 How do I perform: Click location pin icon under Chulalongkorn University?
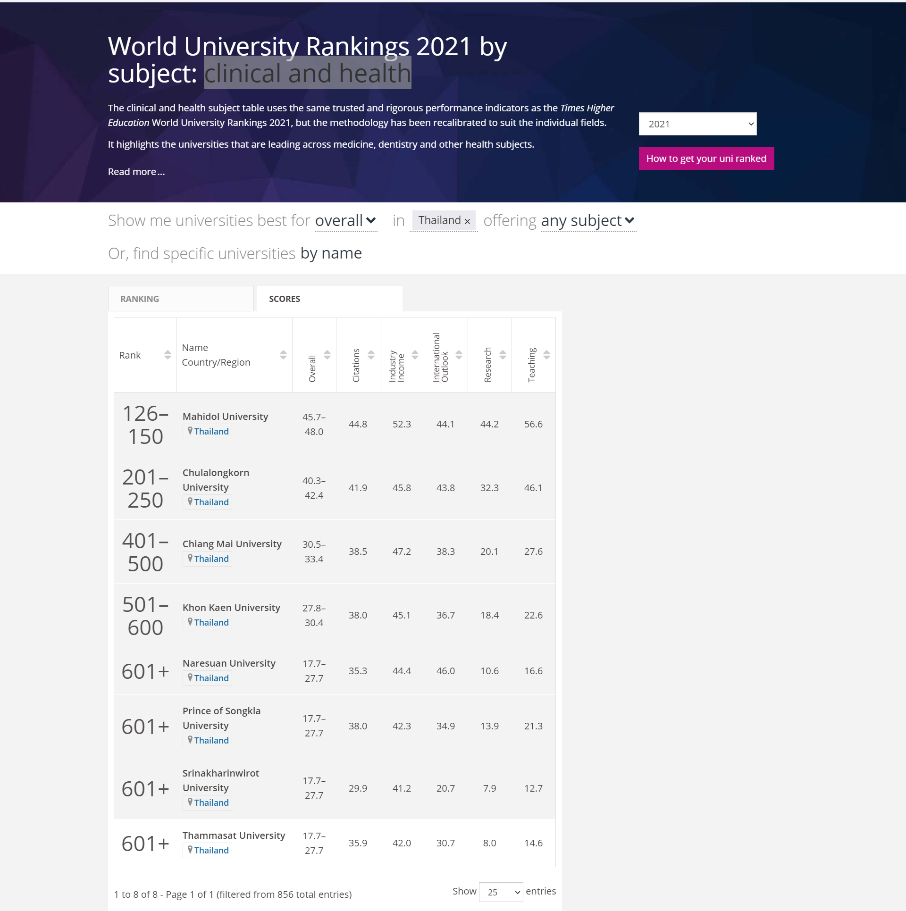[x=190, y=501]
